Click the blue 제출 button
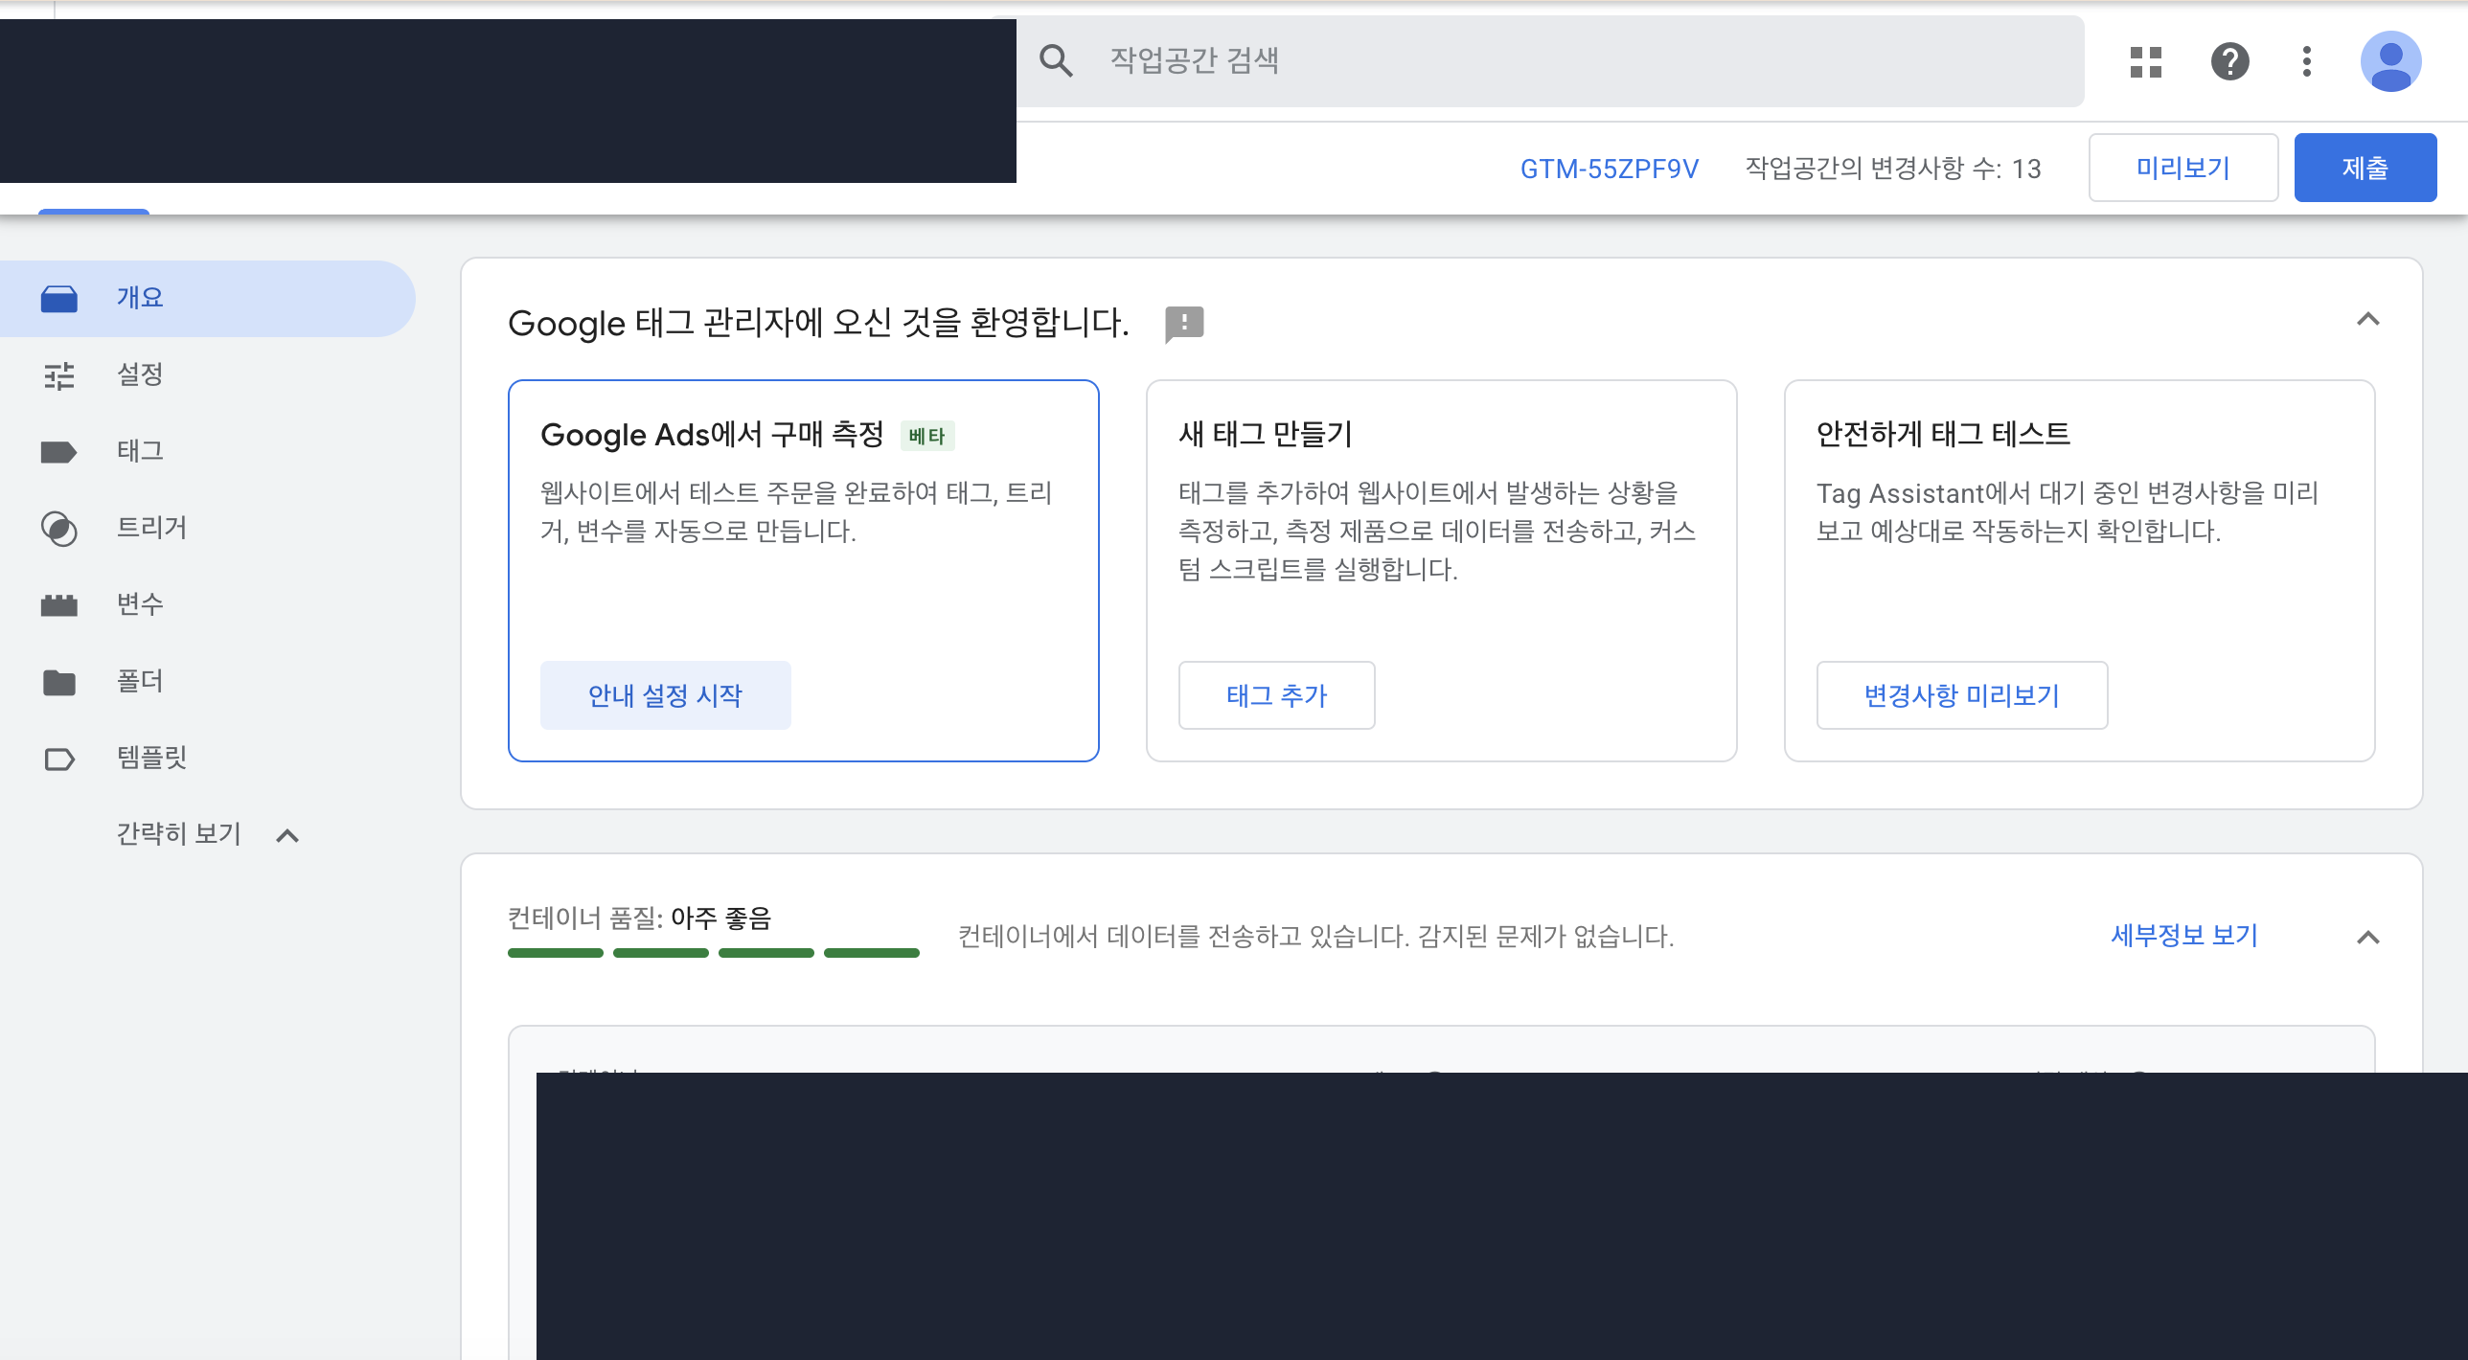The width and height of the screenshot is (2468, 1360). pyautogui.click(x=2365, y=168)
